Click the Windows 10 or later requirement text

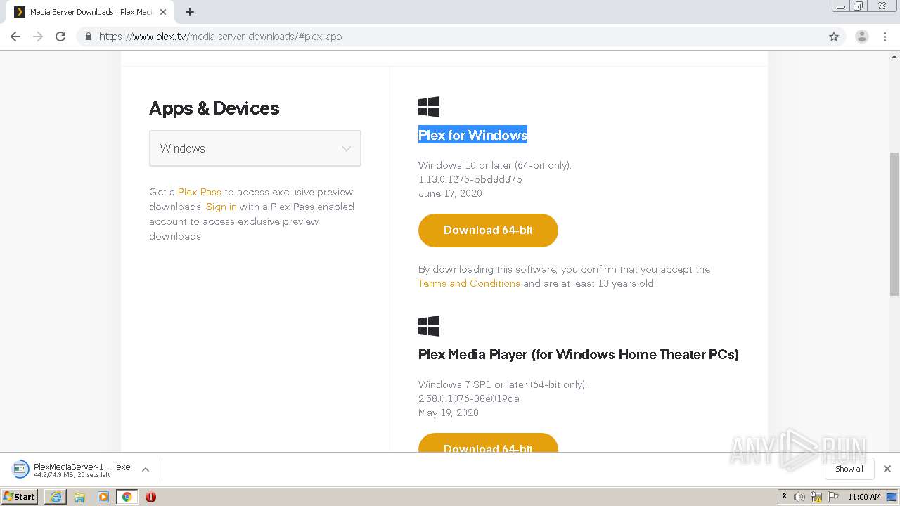[495, 165]
